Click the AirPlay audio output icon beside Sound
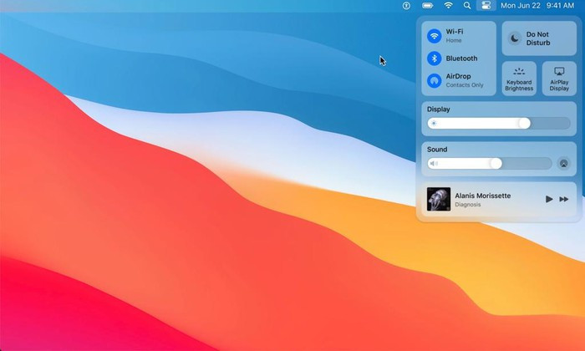Viewport: 585px width, 351px height. click(x=564, y=164)
